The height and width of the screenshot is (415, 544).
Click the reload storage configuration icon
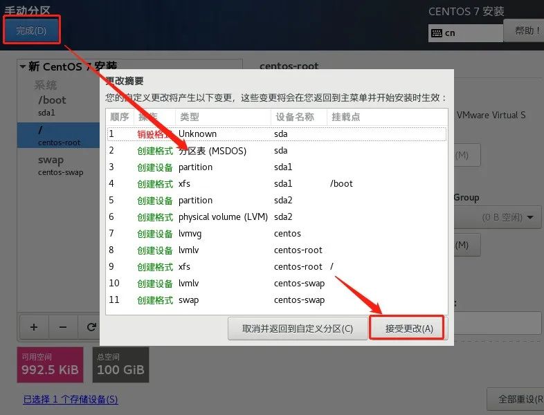(91, 327)
